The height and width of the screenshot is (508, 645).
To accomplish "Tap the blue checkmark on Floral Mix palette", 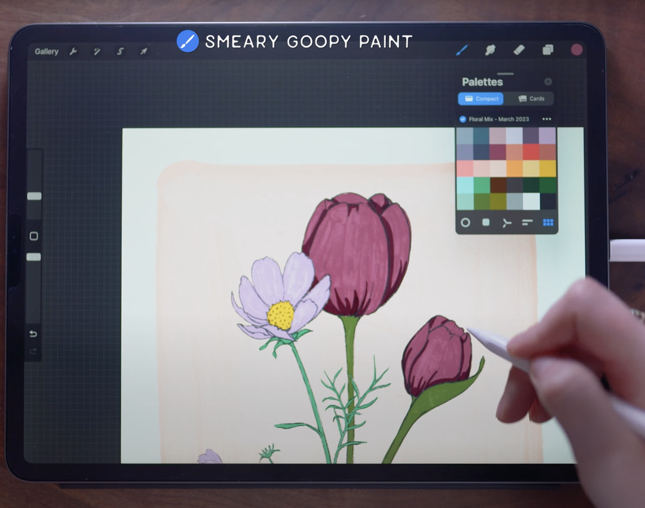I will (462, 119).
